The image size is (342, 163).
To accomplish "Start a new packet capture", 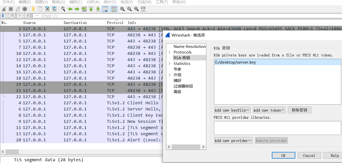I will tap(3, 9).
